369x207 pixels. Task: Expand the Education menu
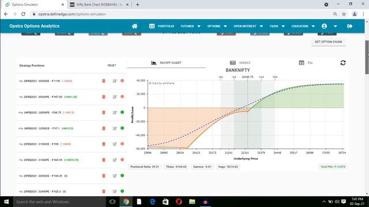(303, 26)
